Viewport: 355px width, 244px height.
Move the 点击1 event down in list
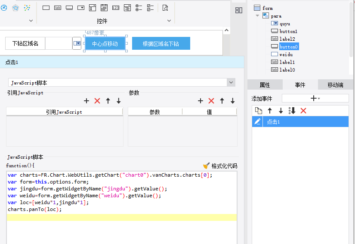(281, 111)
